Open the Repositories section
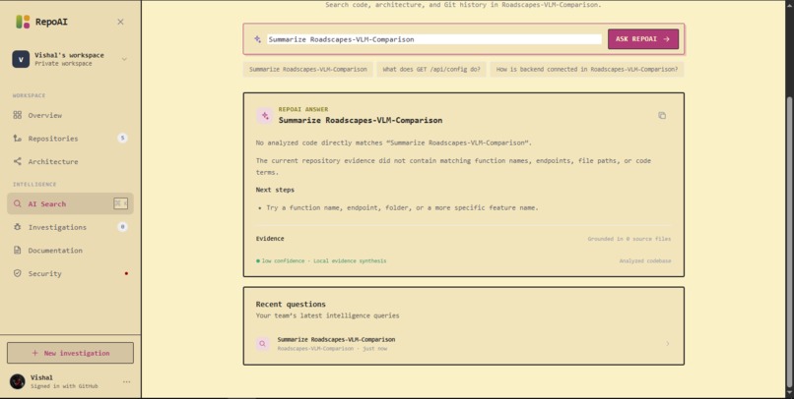This screenshot has height=399, width=794. (x=70, y=139)
